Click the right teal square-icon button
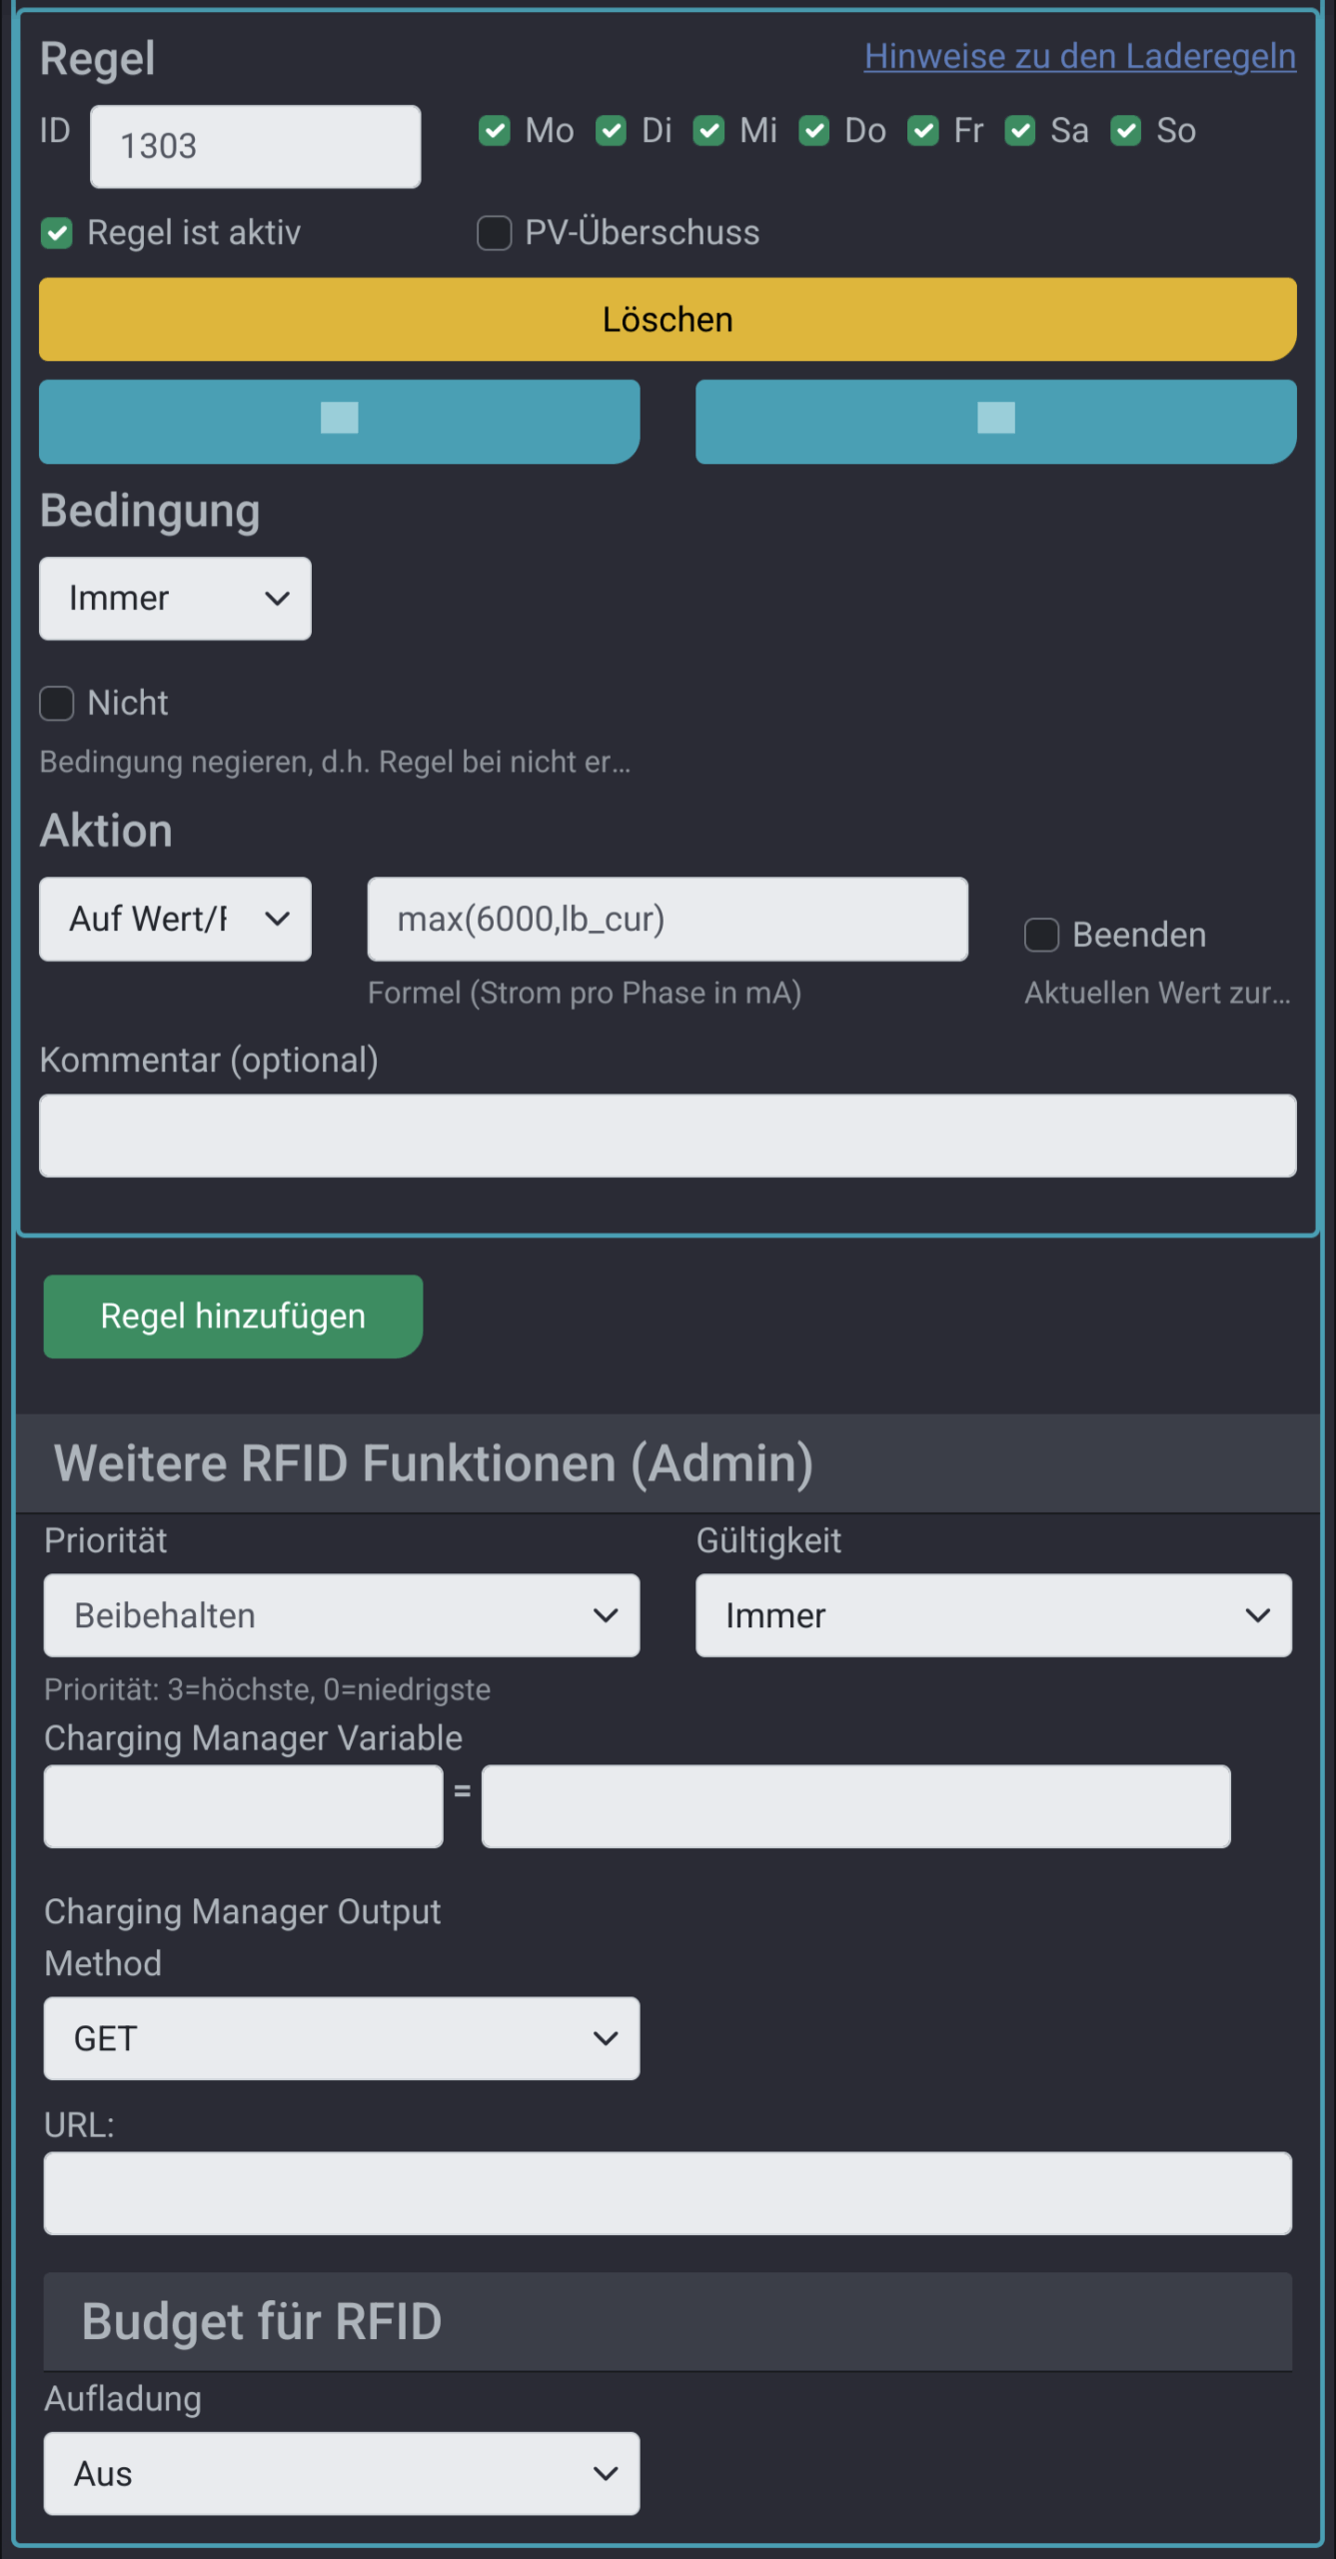Screen dimensions: 1336x2559 (x=995, y=421)
